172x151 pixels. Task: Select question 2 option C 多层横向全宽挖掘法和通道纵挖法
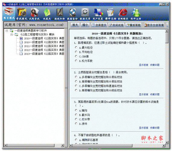coord(76,86)
